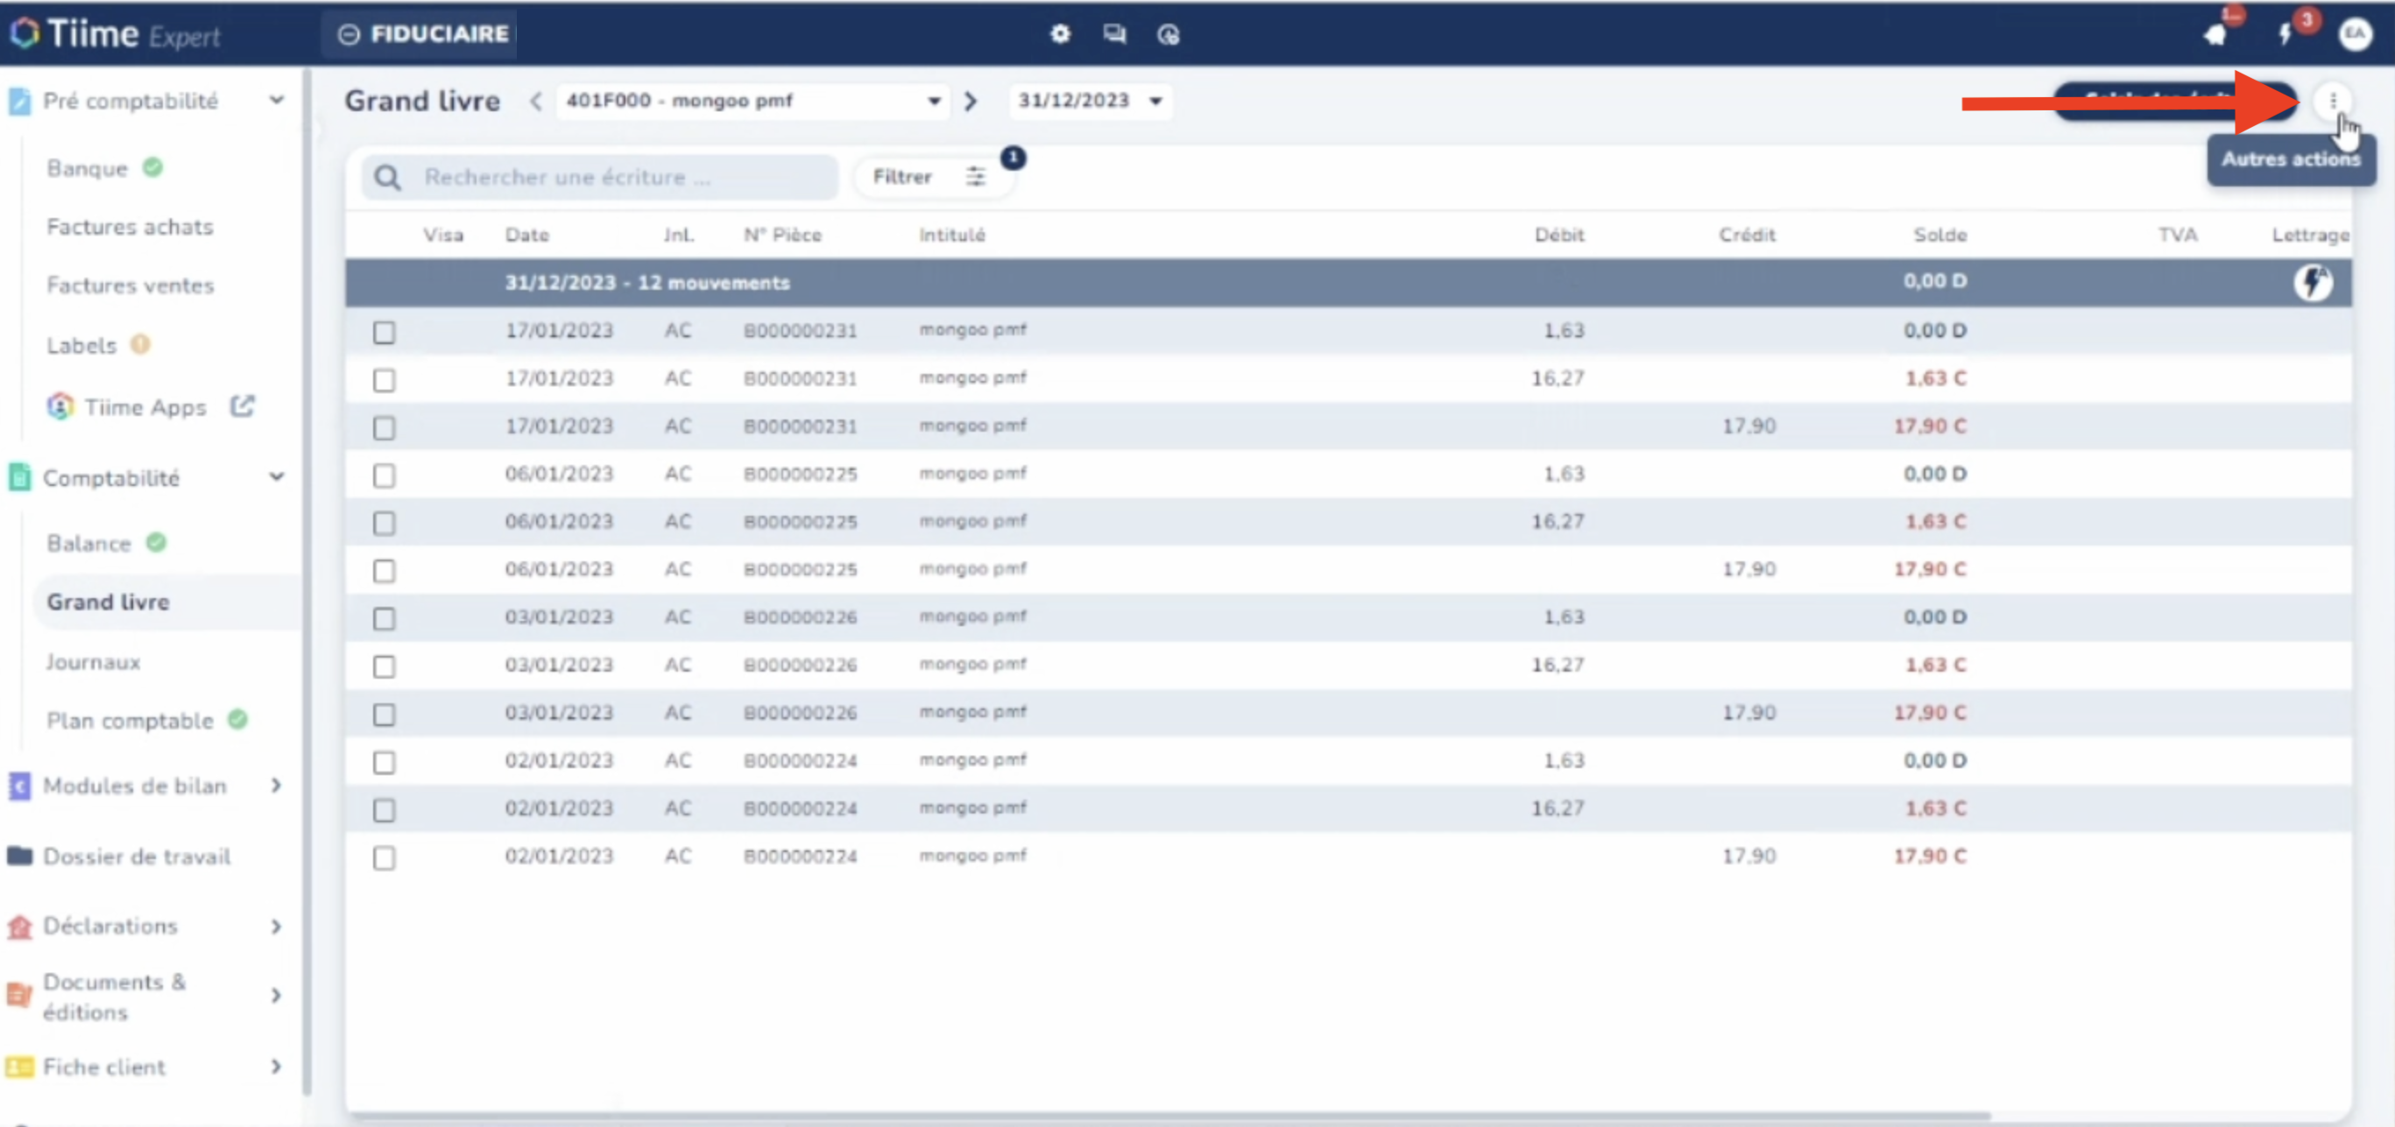The width and height of the screenshot is (2395, 1127).
Task: Click the clock timer icon in top bar
Action: tap(1168, 34)
